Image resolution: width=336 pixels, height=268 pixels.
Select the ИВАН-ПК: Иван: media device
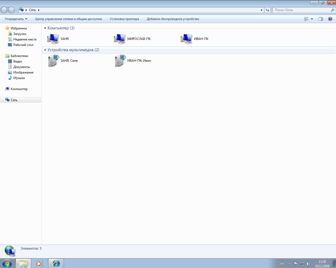click(x=120, y=61)
